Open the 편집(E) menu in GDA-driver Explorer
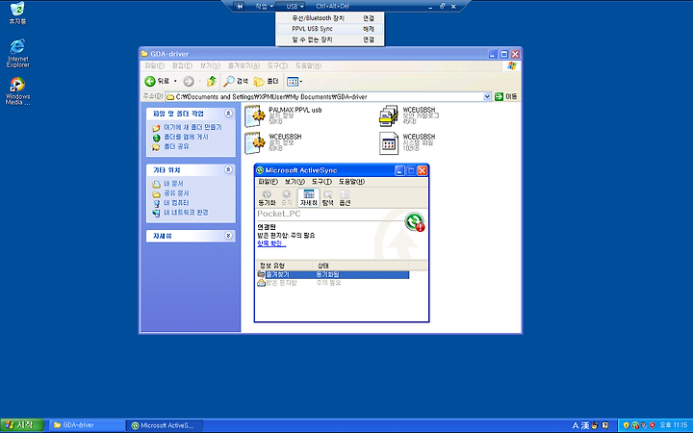693x433 pixels. pos(182,65)
